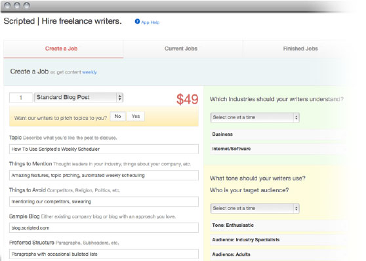Screen dimensions: 366x261
Task: Open the tone and audience 'Select one at a time' dropdown
Action: [x=254, y=209]
